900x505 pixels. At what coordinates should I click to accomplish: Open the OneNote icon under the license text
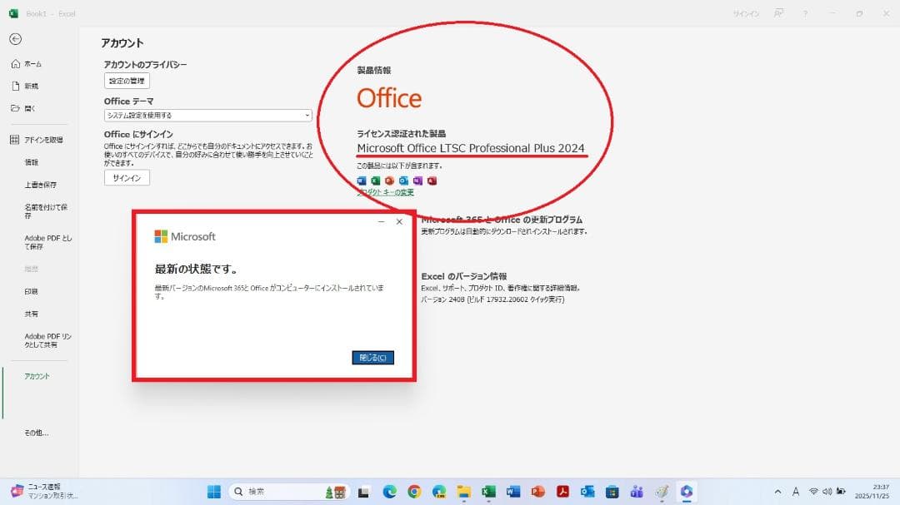[x=417, y=181]
